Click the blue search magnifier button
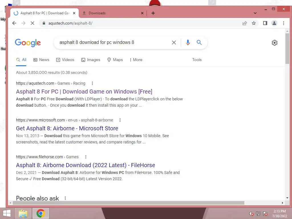Screen dimensions: 292x219 tap(199, 42)
